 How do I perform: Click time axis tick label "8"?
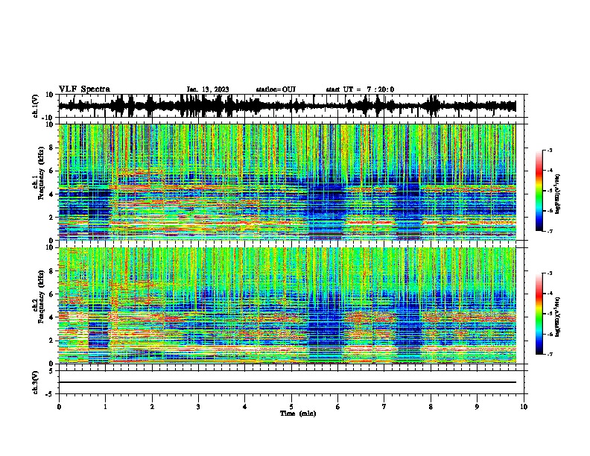(x=431, y=407)
